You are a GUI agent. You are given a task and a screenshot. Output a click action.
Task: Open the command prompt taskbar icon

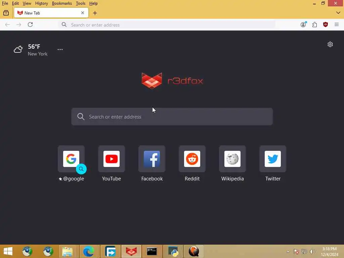152,251
